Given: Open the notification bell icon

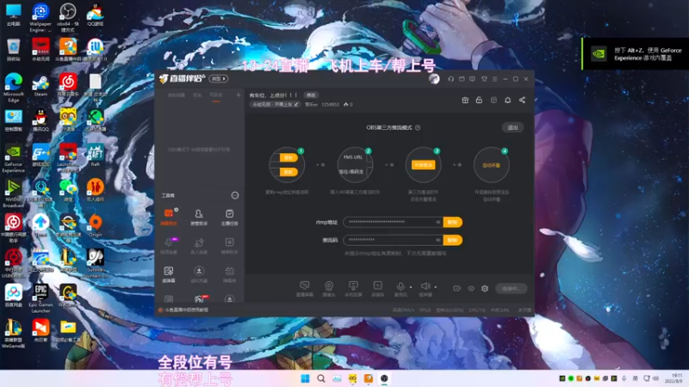Looking at the screenshot, I should click(x=507, y=100).
